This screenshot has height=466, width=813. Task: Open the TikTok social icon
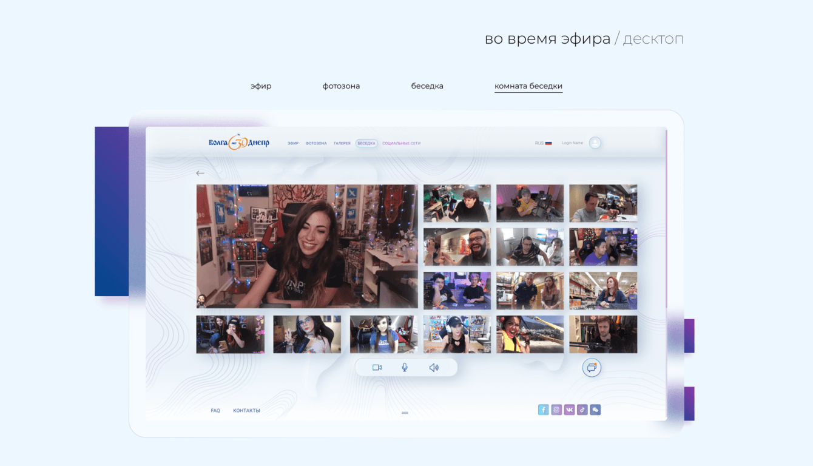(x=582, y=410)
